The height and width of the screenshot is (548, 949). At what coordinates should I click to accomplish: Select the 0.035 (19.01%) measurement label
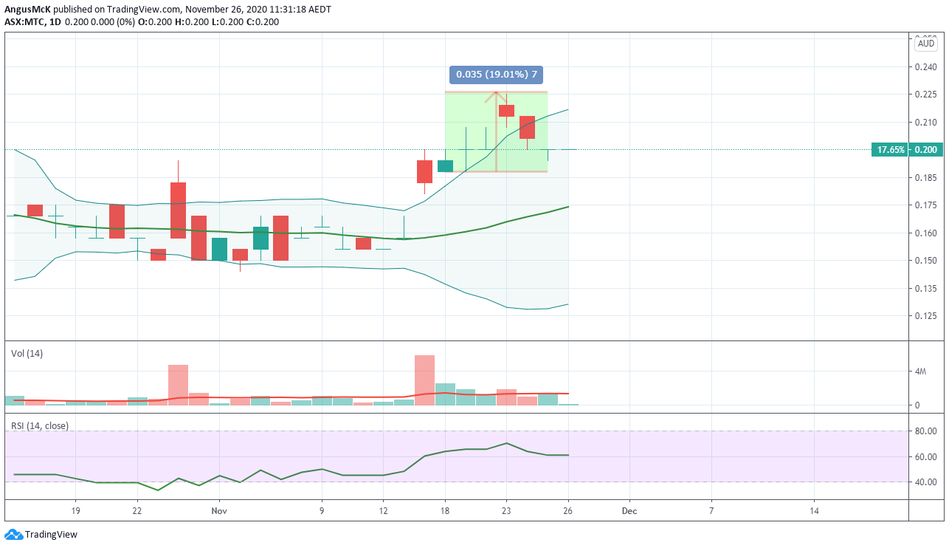click(x=496, y=75)
